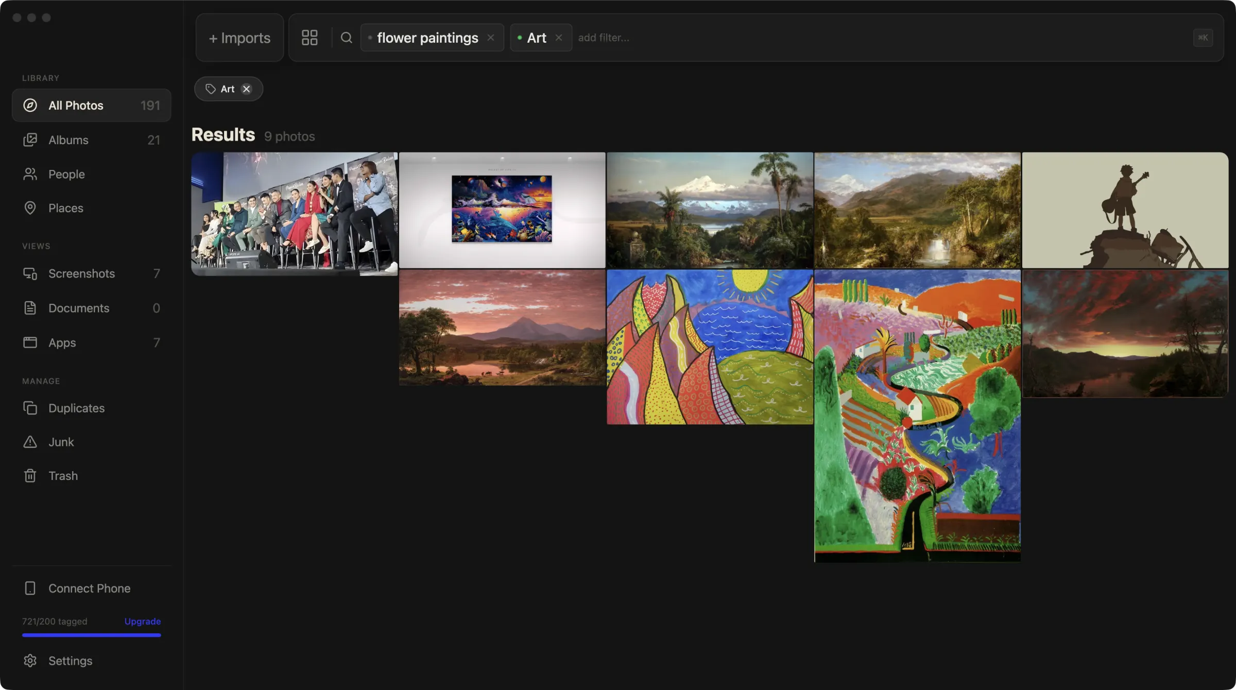Go to People label
The width and height of the screenshot is (1236, 690).
click(66, 174)
